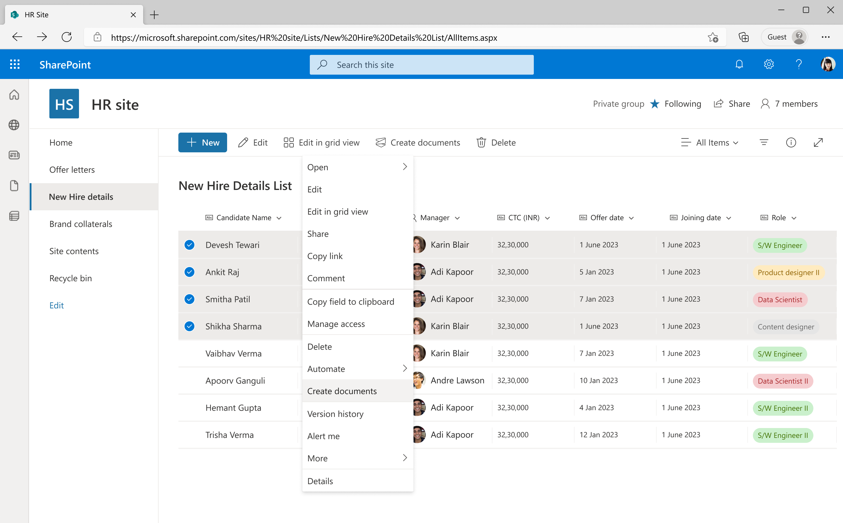Deselect the Smitha Patil row checkbox
The height and width of the screenshot is (523, 843).
(x=189, y=299)
